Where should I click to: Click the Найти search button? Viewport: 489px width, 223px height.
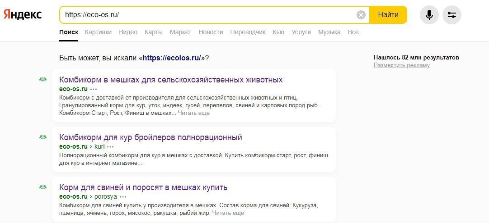coord(388,14)
